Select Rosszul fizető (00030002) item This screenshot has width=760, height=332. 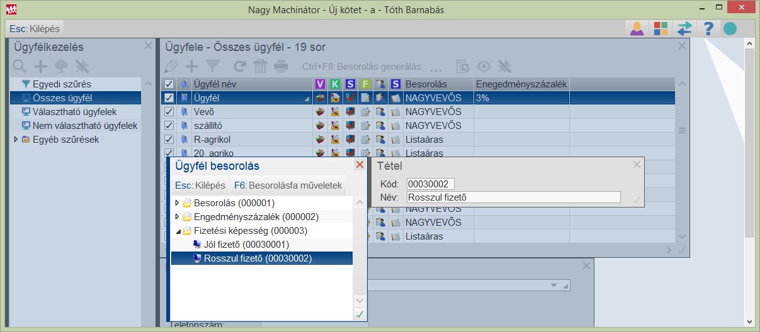coord(262,258)
